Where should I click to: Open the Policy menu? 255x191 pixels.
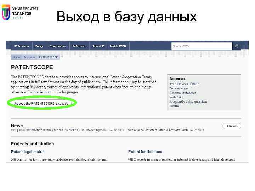tap(39, 46)
